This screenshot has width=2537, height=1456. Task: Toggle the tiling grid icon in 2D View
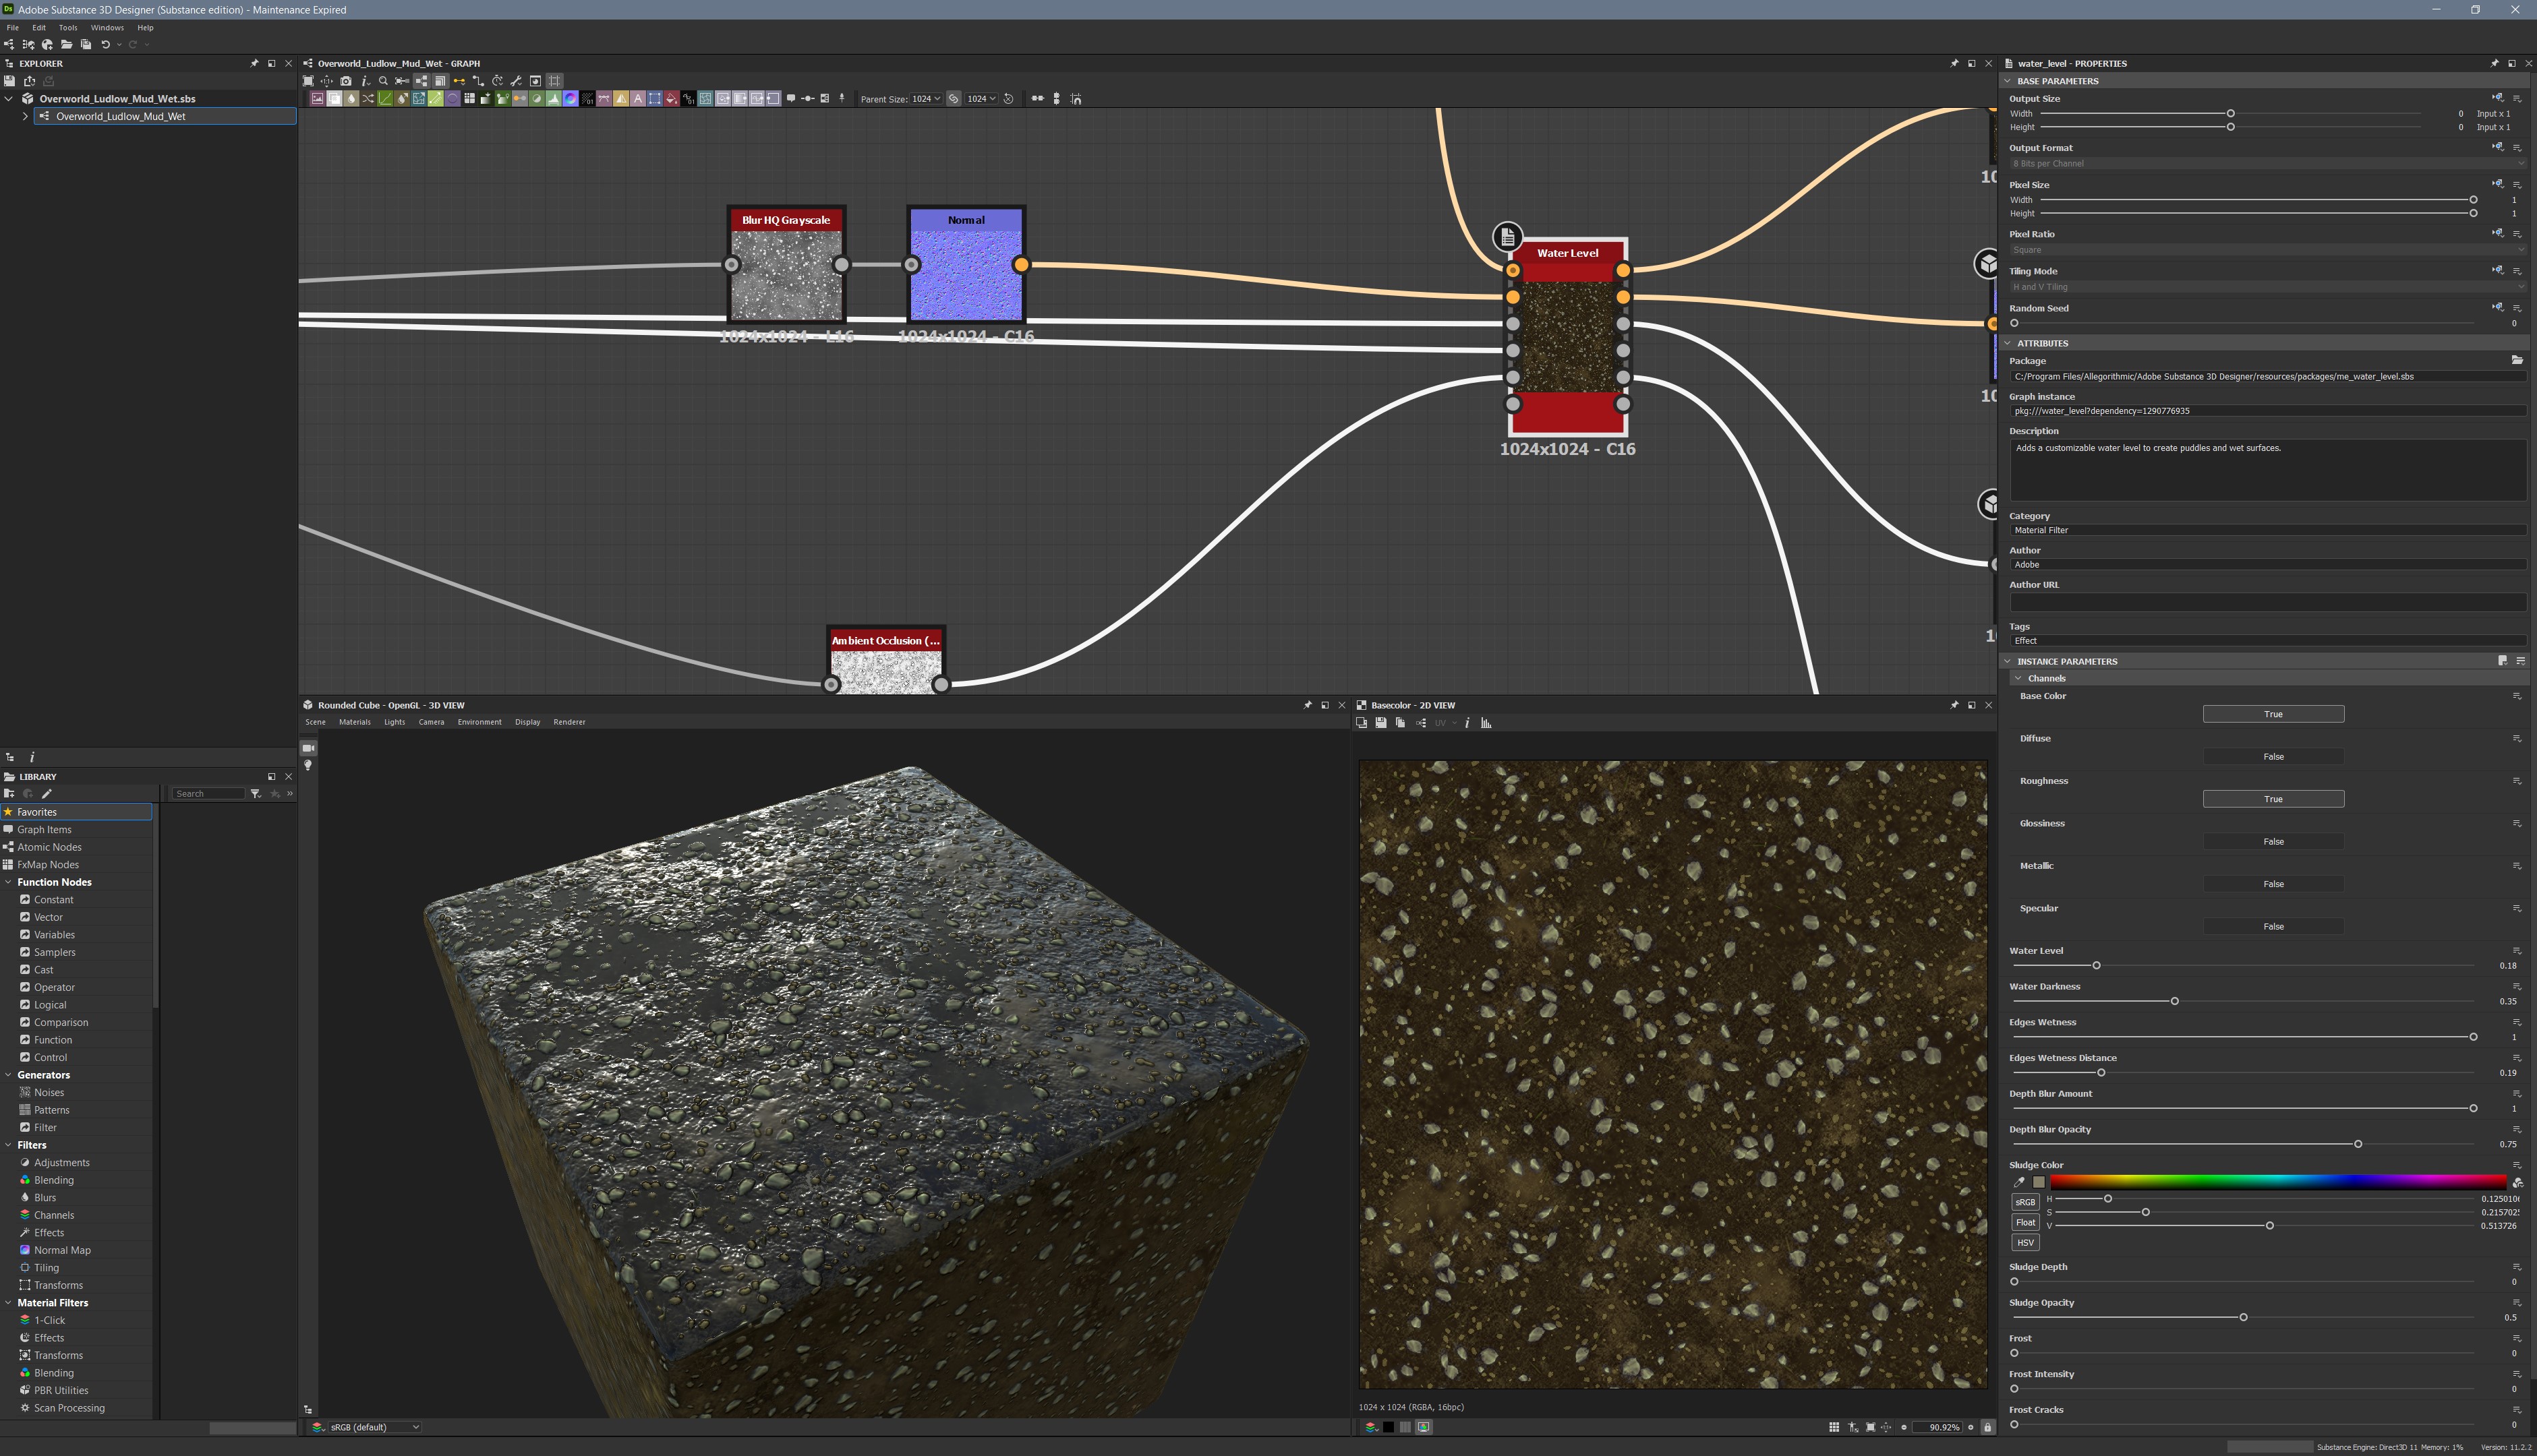coord(1834,1427)
